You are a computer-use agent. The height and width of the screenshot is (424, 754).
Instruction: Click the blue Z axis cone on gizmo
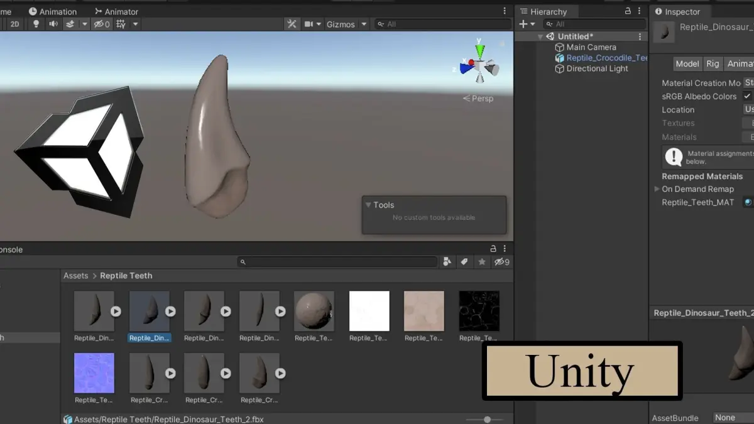466,68
